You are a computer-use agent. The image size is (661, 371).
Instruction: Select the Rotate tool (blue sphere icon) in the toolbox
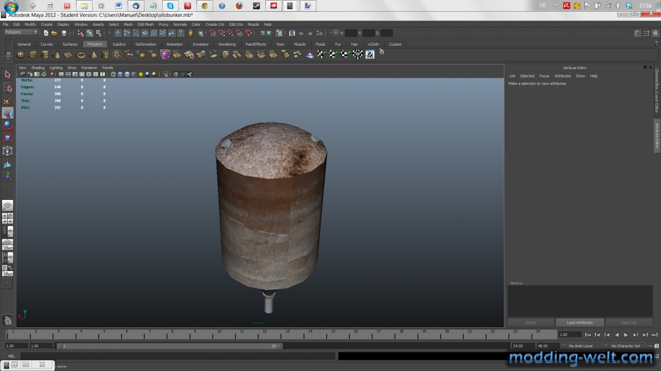[x=8, y=125]
